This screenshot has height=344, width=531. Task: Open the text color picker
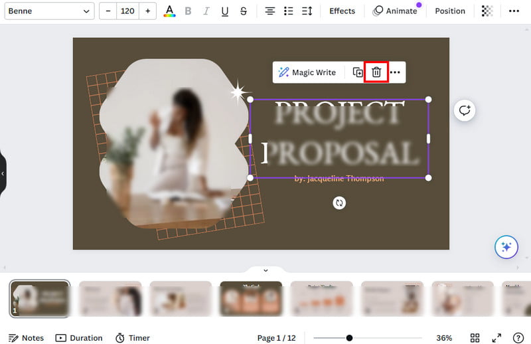pyautogui.click(x=169, y=11)
